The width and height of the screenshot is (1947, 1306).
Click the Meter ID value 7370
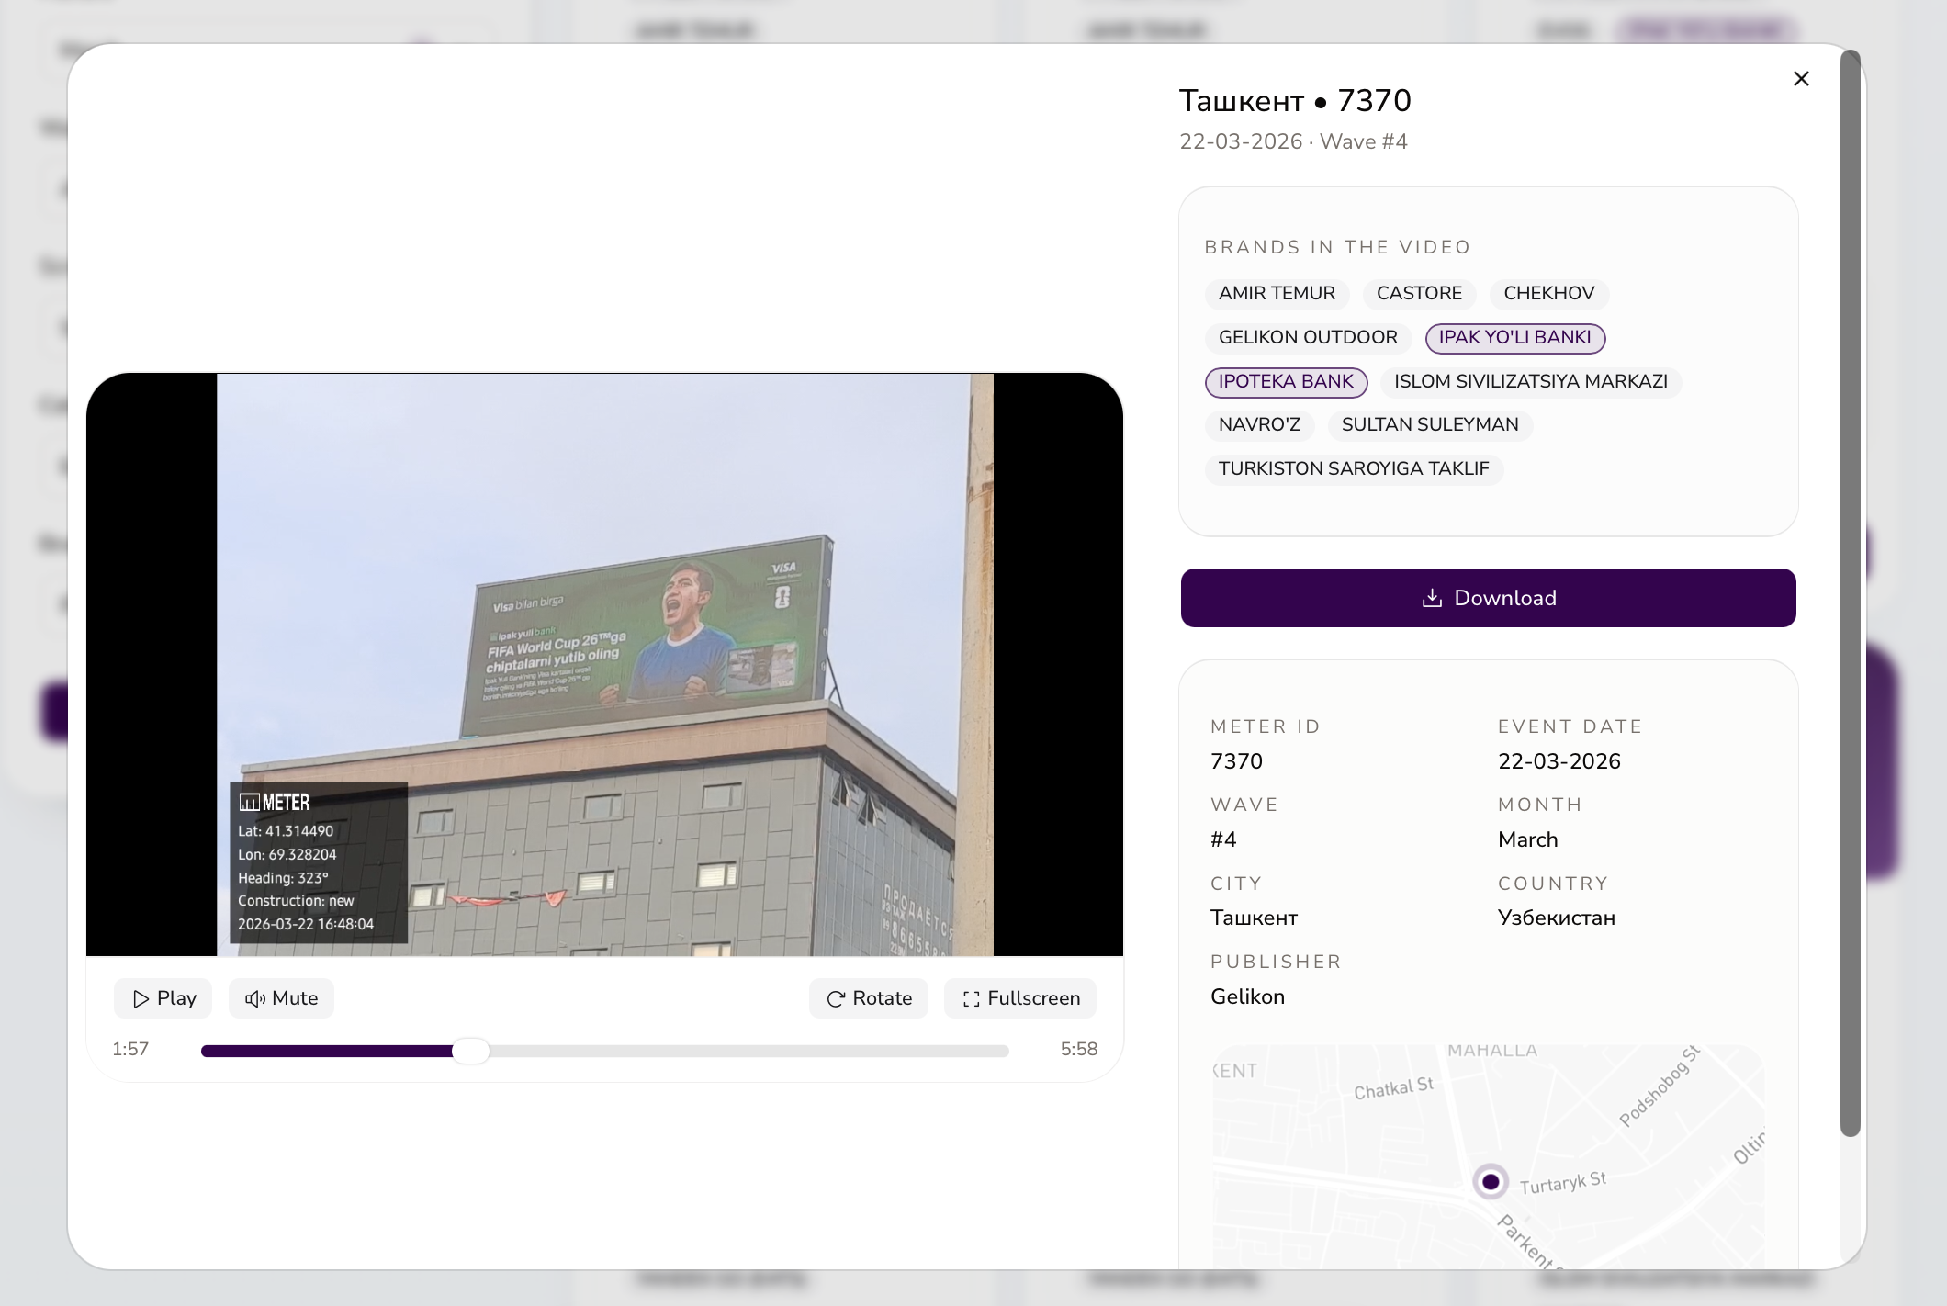coord(1236,761)
